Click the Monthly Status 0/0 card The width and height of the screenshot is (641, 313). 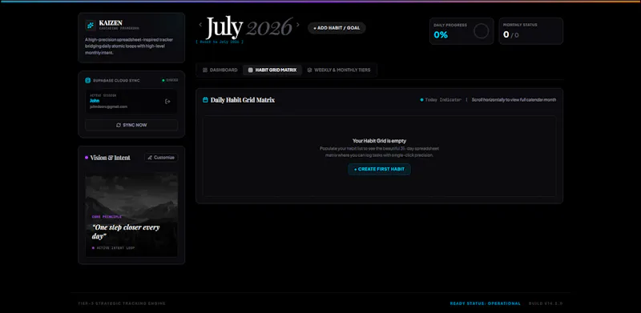pos(530,31)
